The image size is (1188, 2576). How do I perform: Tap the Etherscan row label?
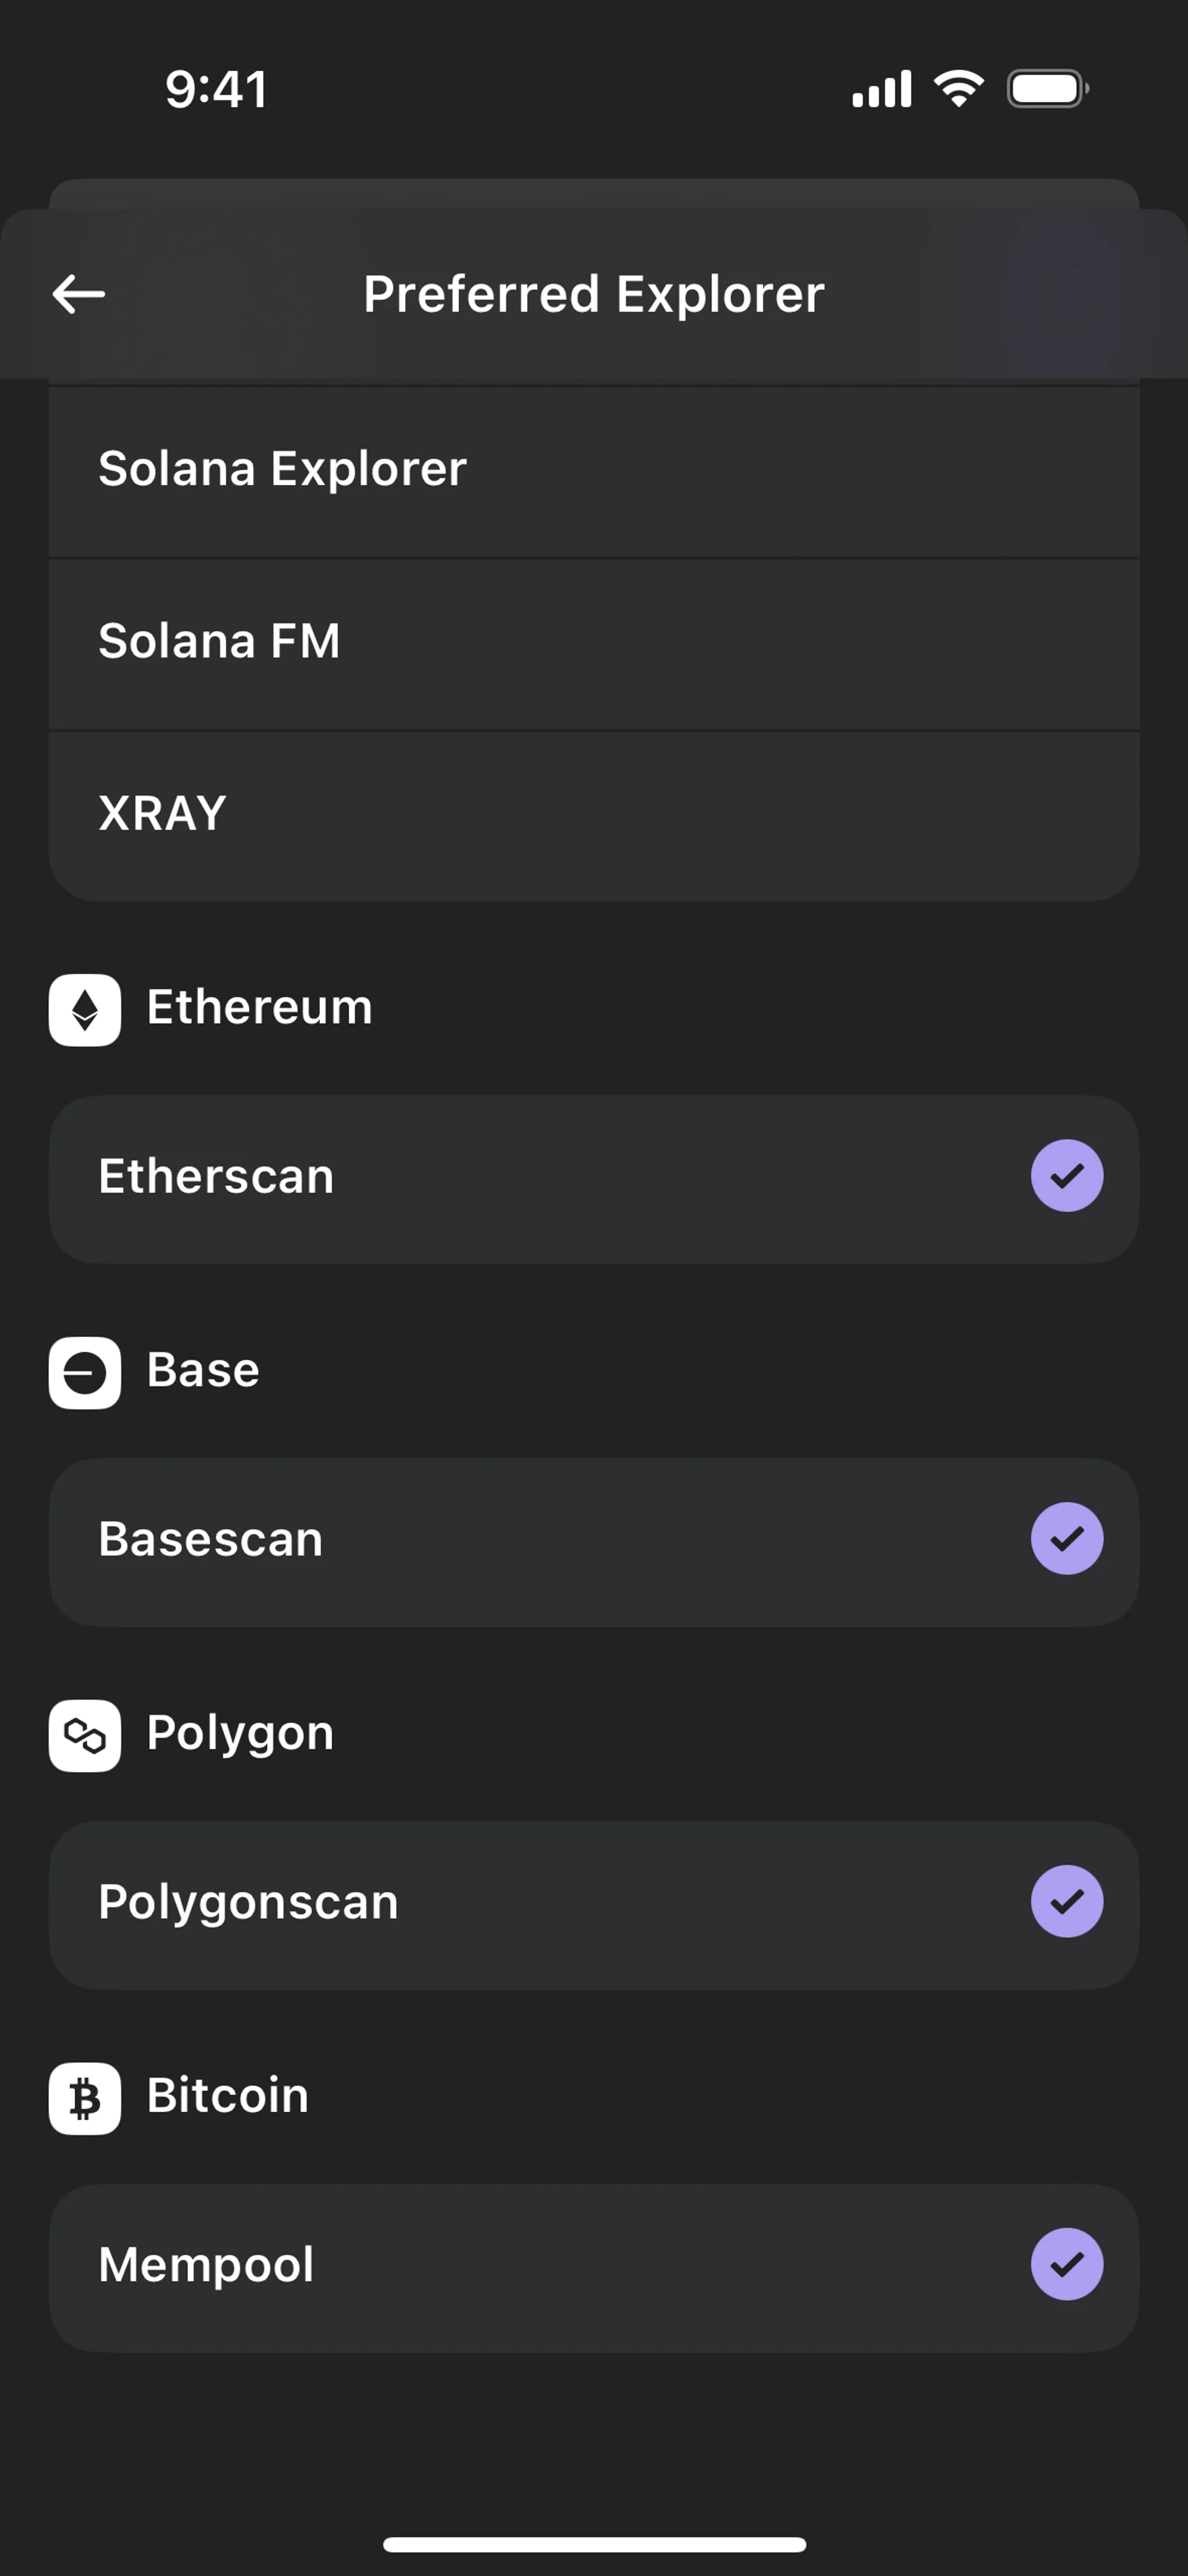(x=216, y=1177)
